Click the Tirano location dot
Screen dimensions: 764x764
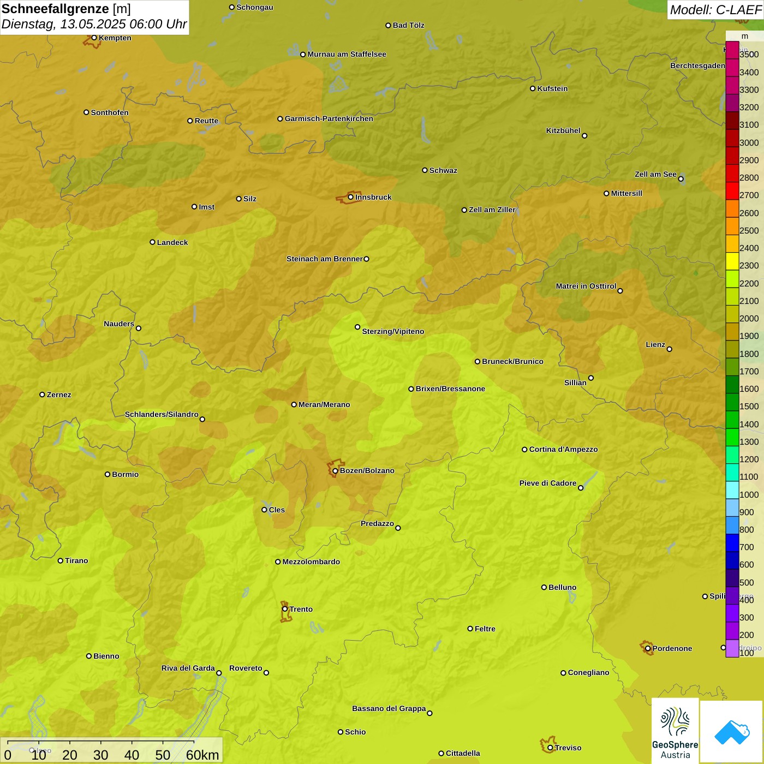(x=61, y=560)
